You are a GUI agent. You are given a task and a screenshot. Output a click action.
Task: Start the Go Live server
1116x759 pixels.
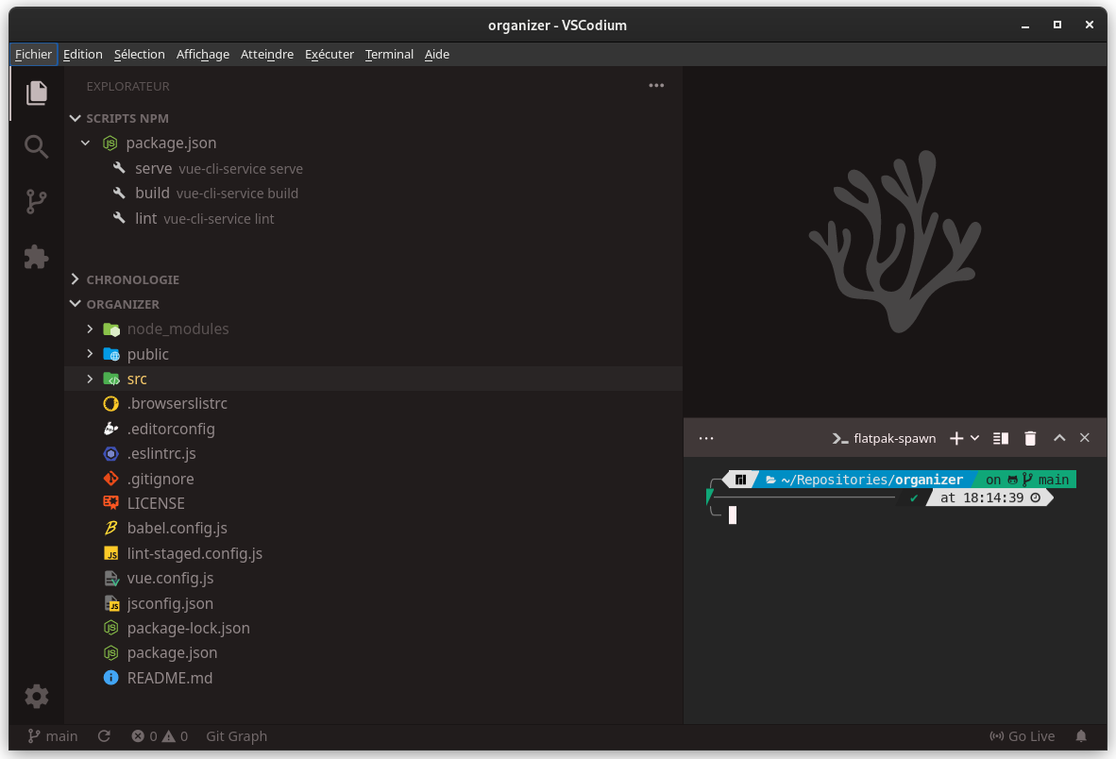click(x=1023, y=735)
